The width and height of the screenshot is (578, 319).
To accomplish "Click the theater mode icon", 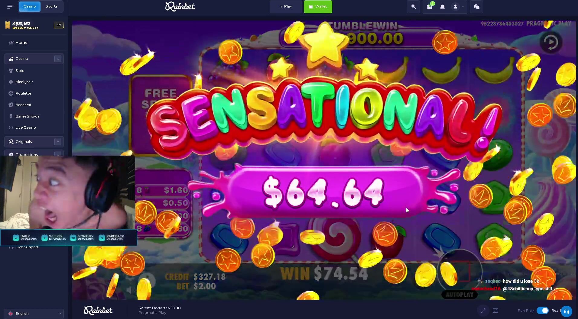I will pyautogui.click(x=495, y=310).
